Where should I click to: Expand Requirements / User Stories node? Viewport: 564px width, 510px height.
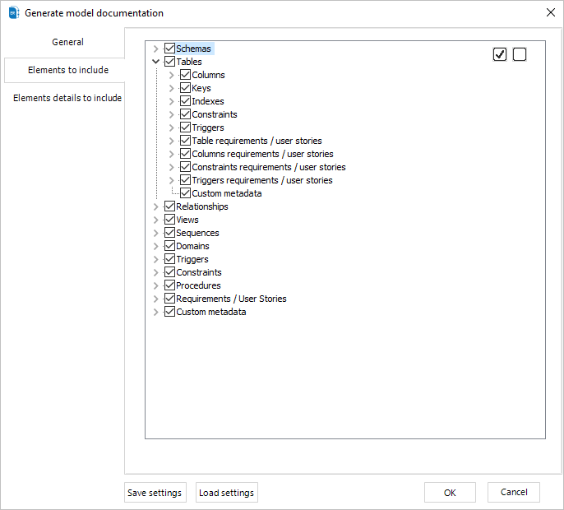coord(155,299)
